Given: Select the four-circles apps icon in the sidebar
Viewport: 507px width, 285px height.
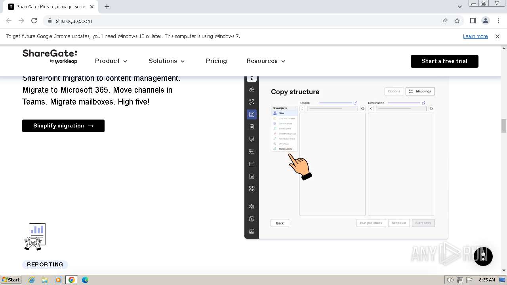Looking at the screenshot, I should tap(252, 189).
